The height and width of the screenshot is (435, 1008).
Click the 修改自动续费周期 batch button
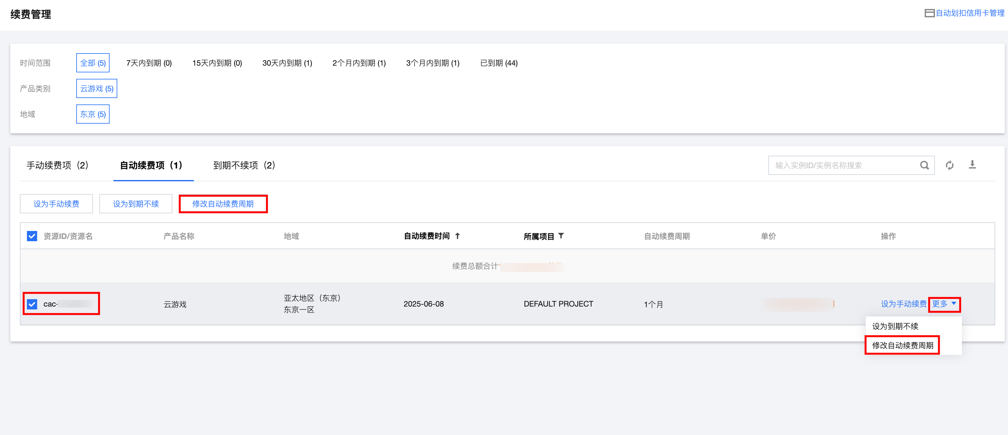point(223,204)
